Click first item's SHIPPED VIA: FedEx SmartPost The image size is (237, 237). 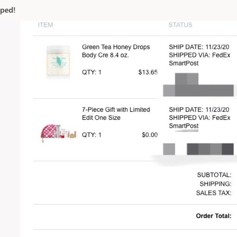click(x=199, y=59)
